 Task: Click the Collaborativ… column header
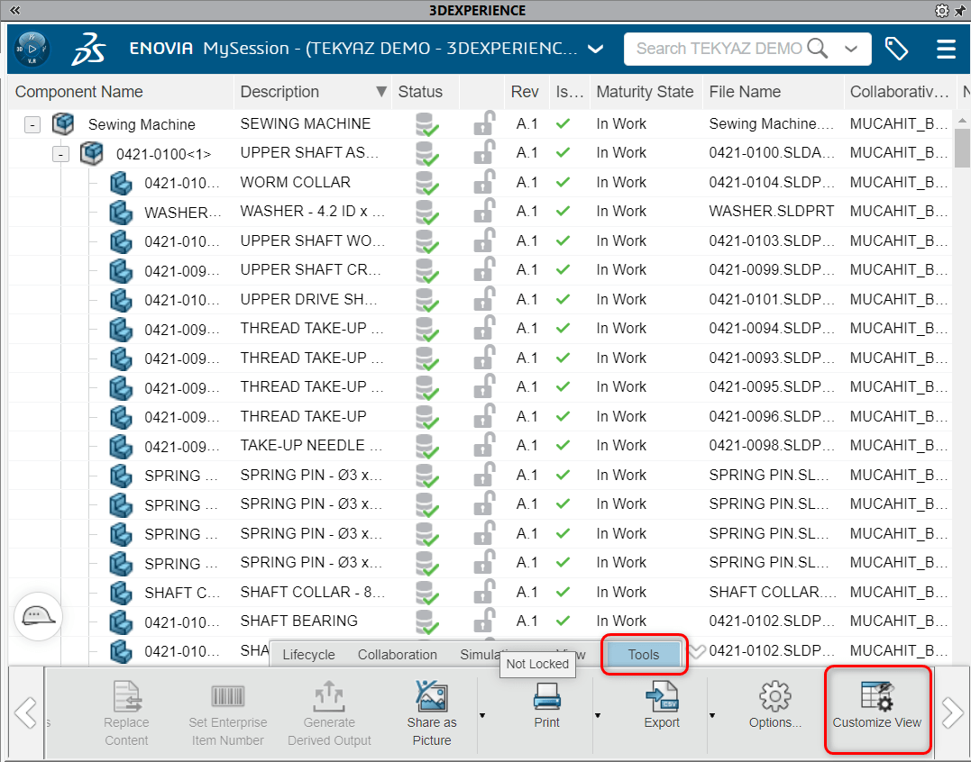pyautogui.click(x=899, y=92)
